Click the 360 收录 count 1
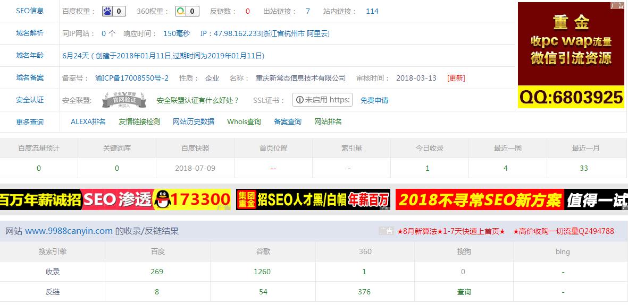Viewport: 628px width, 305px height. click(x=364, y=272)
